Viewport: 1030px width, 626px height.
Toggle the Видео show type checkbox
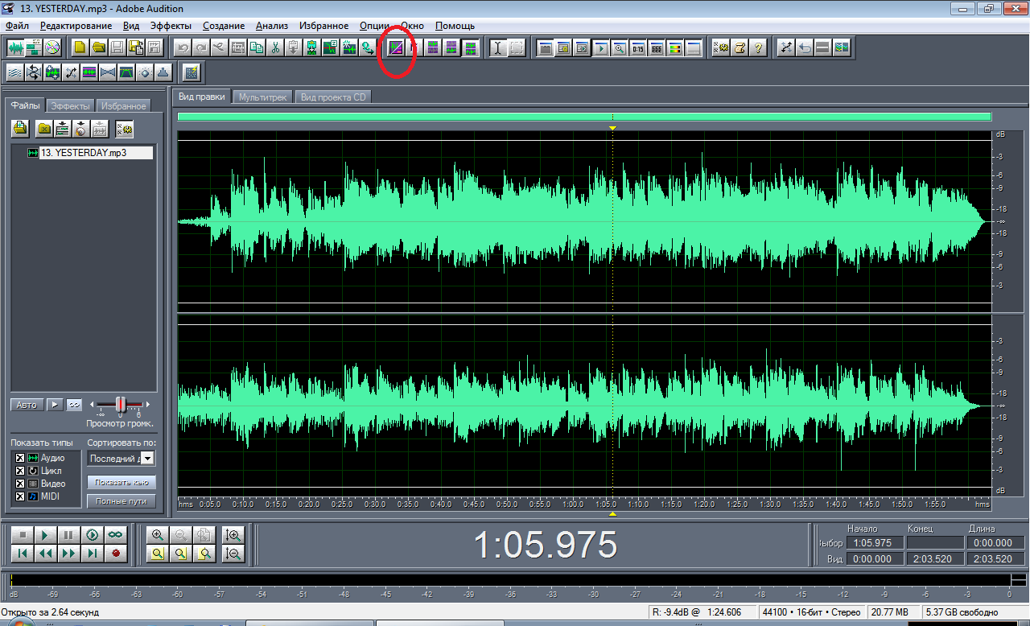(x=20, y=484)
